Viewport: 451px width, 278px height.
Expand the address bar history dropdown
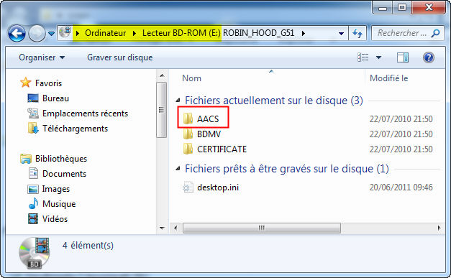(x=341, y=34)
